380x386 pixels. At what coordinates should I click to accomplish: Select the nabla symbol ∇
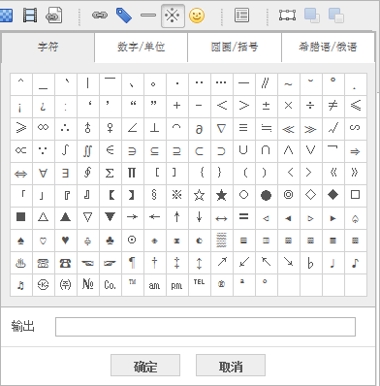pos(221,128)
